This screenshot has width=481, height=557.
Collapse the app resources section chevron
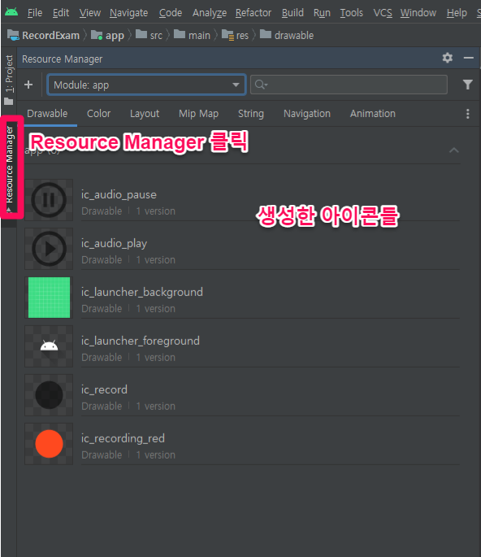tap(453, 150)
